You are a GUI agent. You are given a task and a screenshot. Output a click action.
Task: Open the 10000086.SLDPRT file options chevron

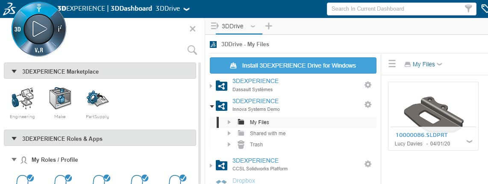(x=469, y=142)
